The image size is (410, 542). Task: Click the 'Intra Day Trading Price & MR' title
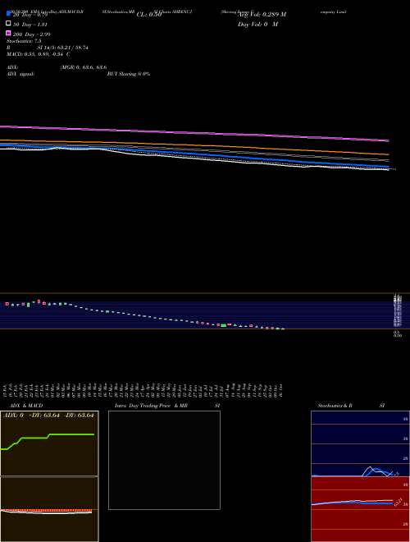(151, 406)
